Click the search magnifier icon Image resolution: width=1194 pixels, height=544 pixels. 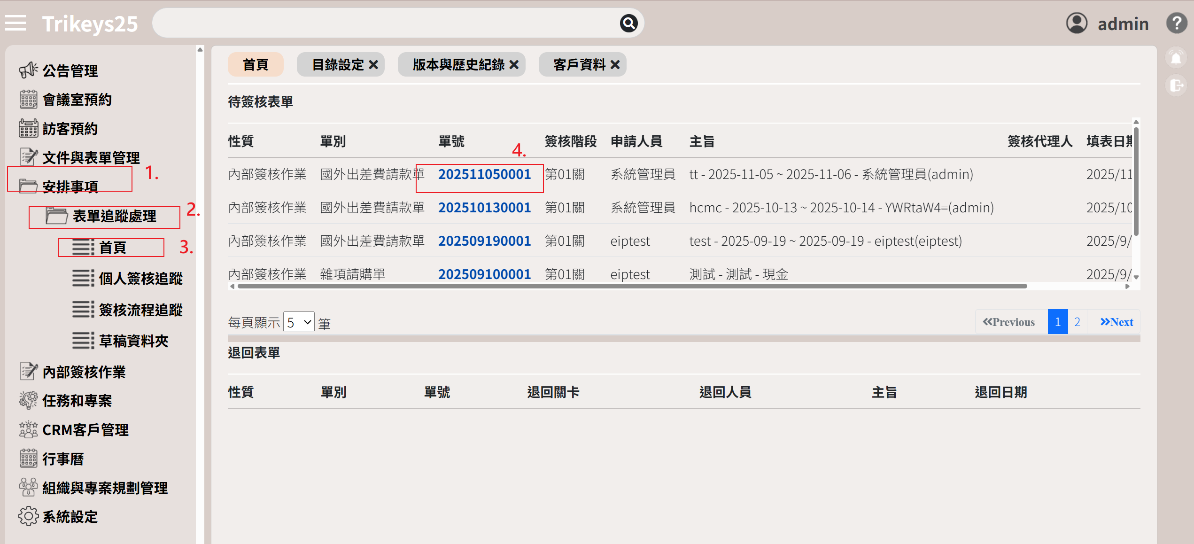628,23
